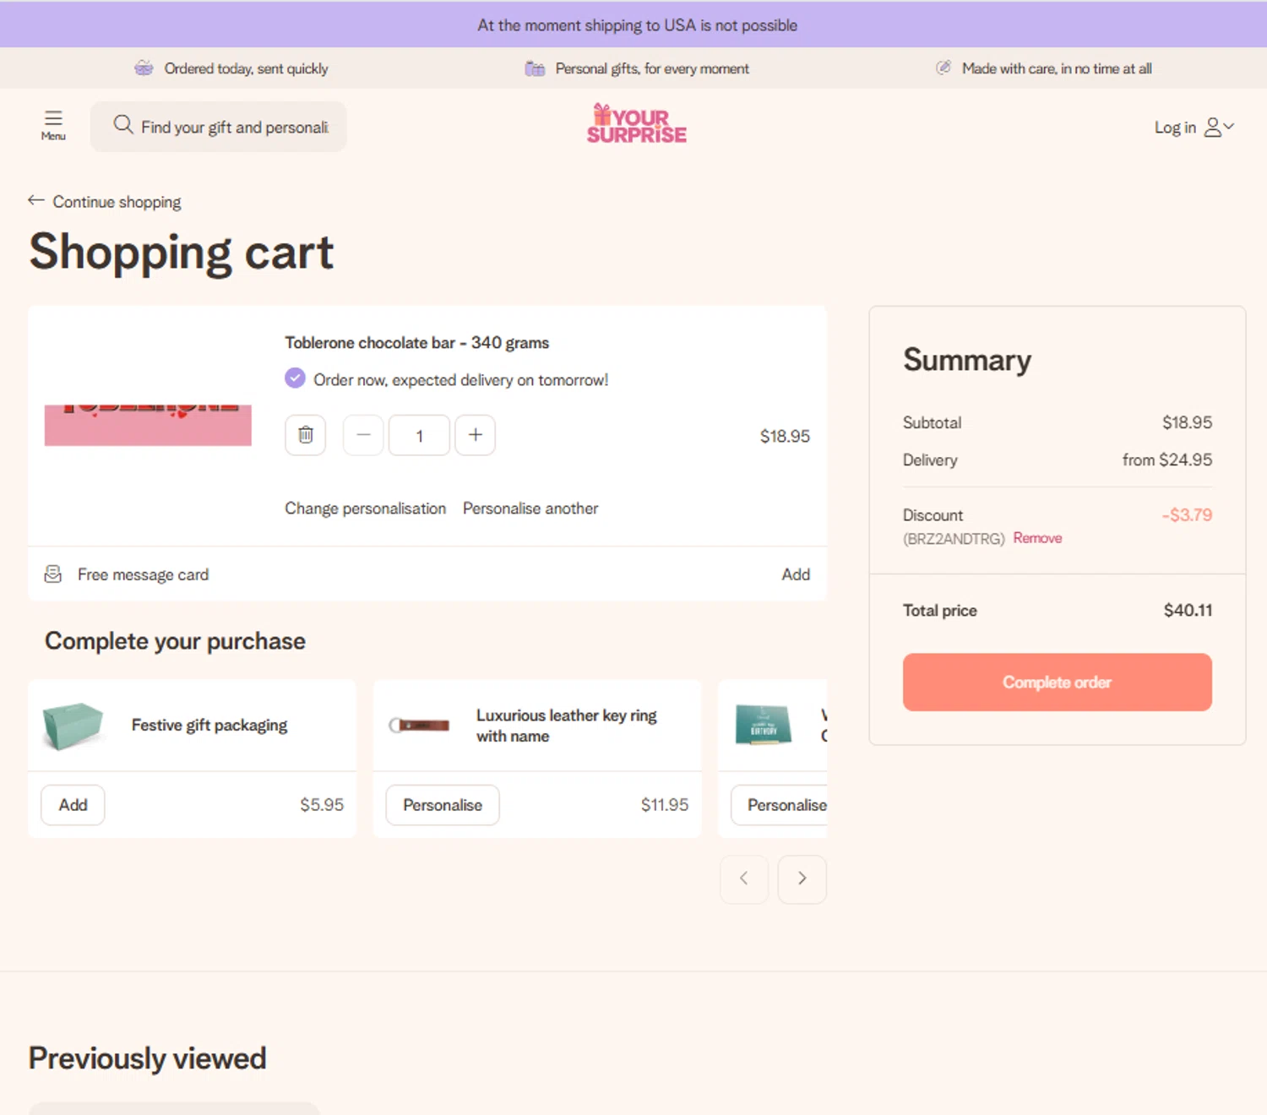Viewport: 1267px width, 1115px height.
Task: Click the Free message card icon
Action: tap(53, 574)
